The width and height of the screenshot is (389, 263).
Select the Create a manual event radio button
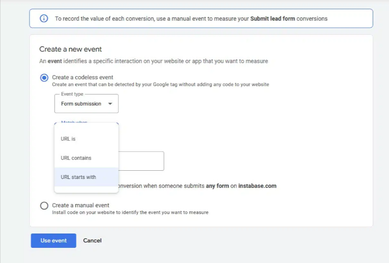coord(44,206)
